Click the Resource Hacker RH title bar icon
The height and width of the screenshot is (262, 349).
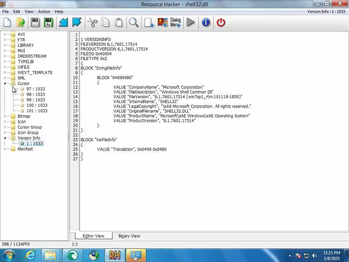pos(3,4)
